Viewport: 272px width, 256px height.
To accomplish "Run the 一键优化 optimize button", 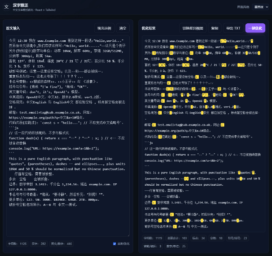I will click(255, 28).
